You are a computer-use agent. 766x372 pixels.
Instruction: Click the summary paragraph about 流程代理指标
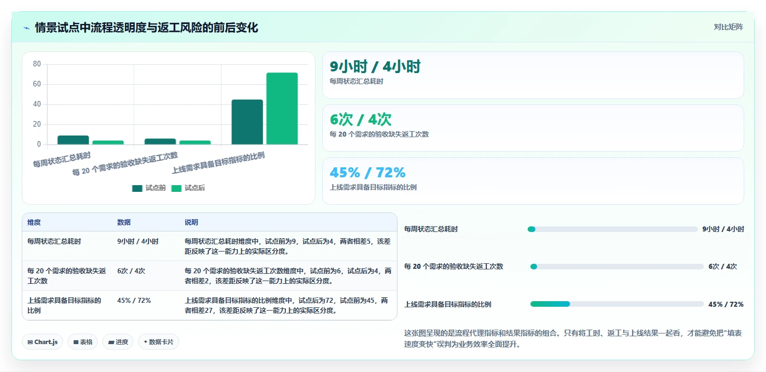coord(573,339)
